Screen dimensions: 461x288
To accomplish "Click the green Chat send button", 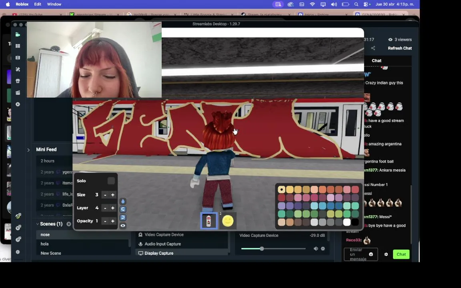I will (401, 254).
